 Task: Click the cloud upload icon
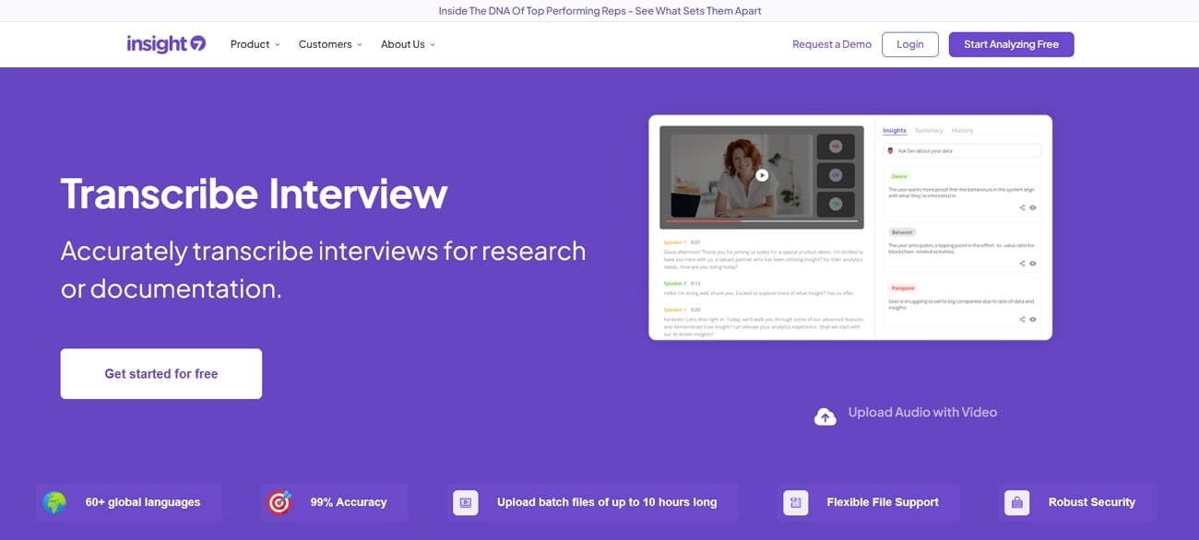point(825,417)
